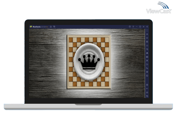Open the media manager folder icon
The height and width of the screenshot is (120, 175).
click(x=147, y=64)
